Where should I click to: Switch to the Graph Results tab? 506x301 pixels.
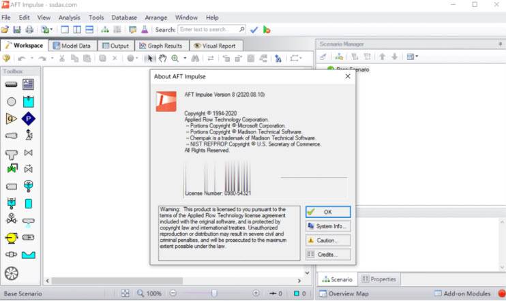[x=160, y=46]
